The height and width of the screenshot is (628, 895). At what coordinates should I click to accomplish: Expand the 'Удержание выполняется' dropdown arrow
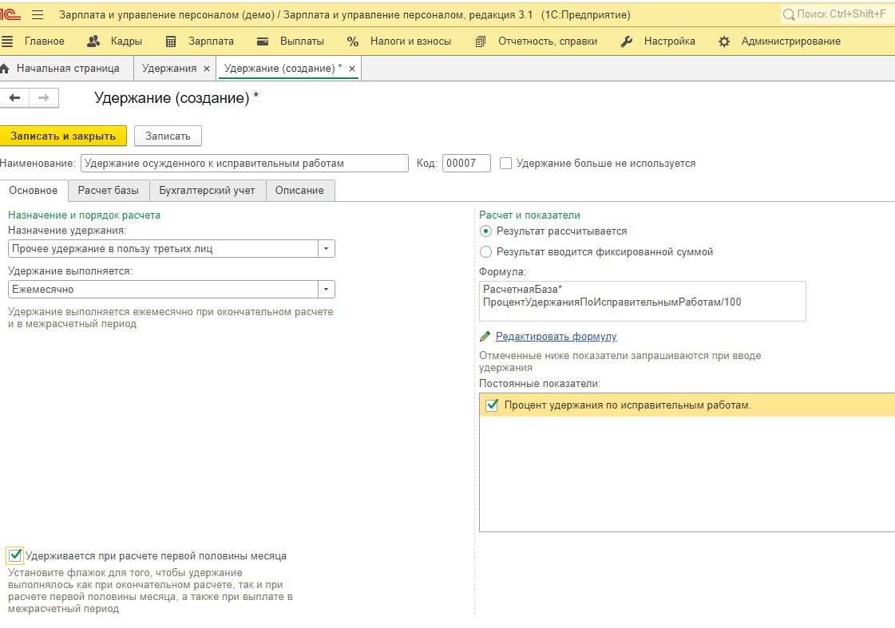(326, 289)
